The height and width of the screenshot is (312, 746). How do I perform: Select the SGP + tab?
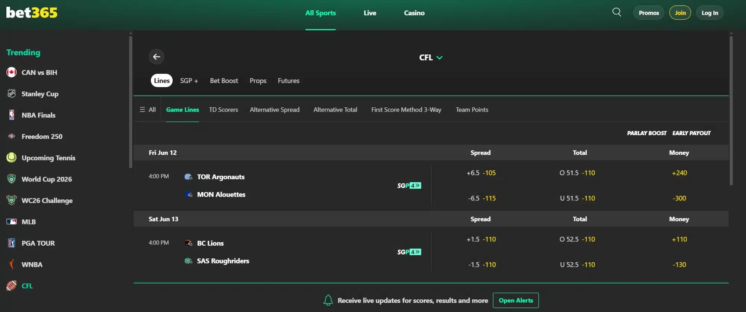tap(189, 81)
